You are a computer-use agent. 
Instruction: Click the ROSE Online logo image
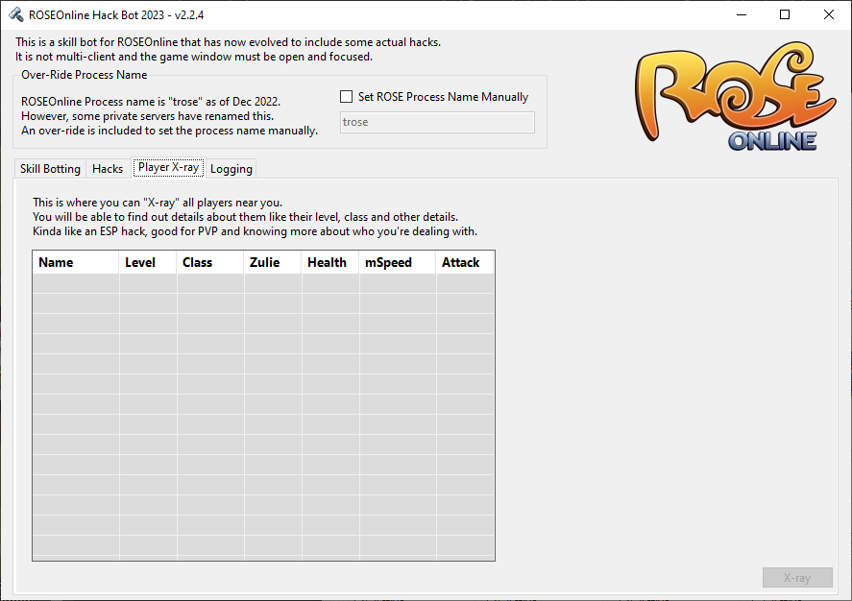point(735,96)
